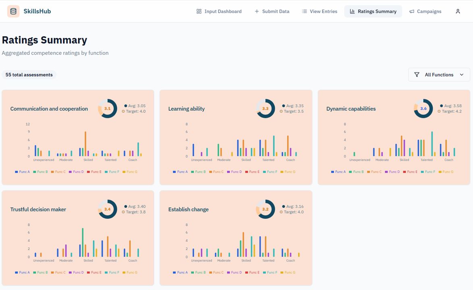Open the All Functions dropdown
Viewport: 473px width, 290px height.
click(439, 75)
